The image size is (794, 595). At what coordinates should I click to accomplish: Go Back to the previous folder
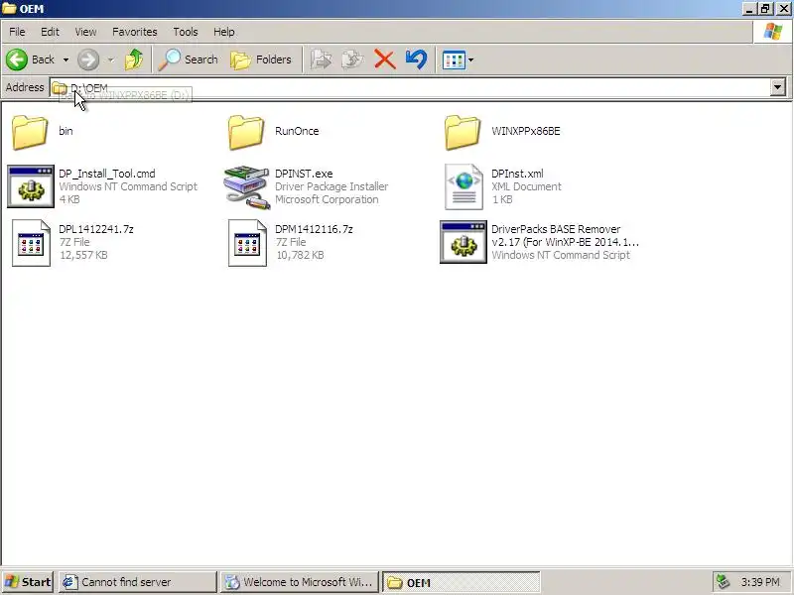[x=30, y=59]
